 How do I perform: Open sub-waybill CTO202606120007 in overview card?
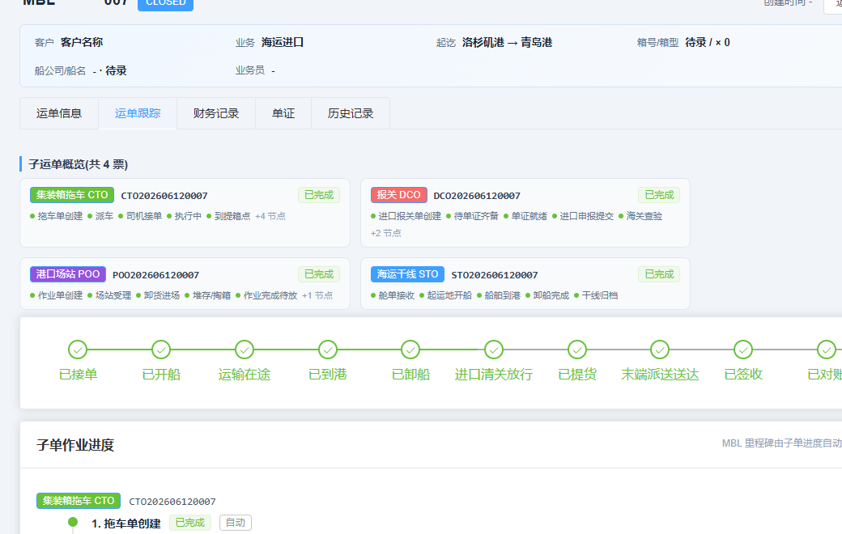coord(164,196)
